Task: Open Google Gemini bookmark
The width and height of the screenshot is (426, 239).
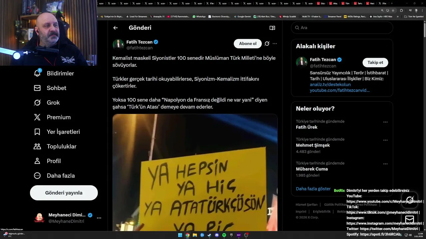Action: tap(242, 16)
